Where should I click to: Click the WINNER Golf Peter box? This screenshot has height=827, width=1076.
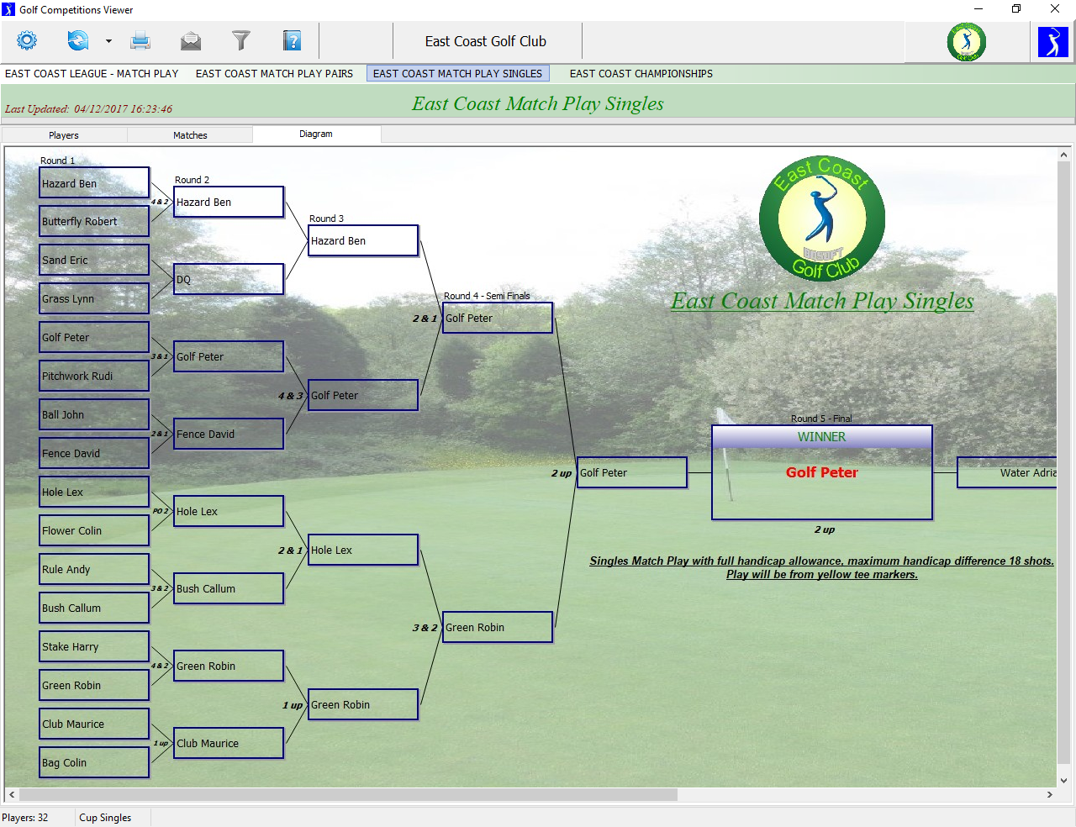(822, 472)
